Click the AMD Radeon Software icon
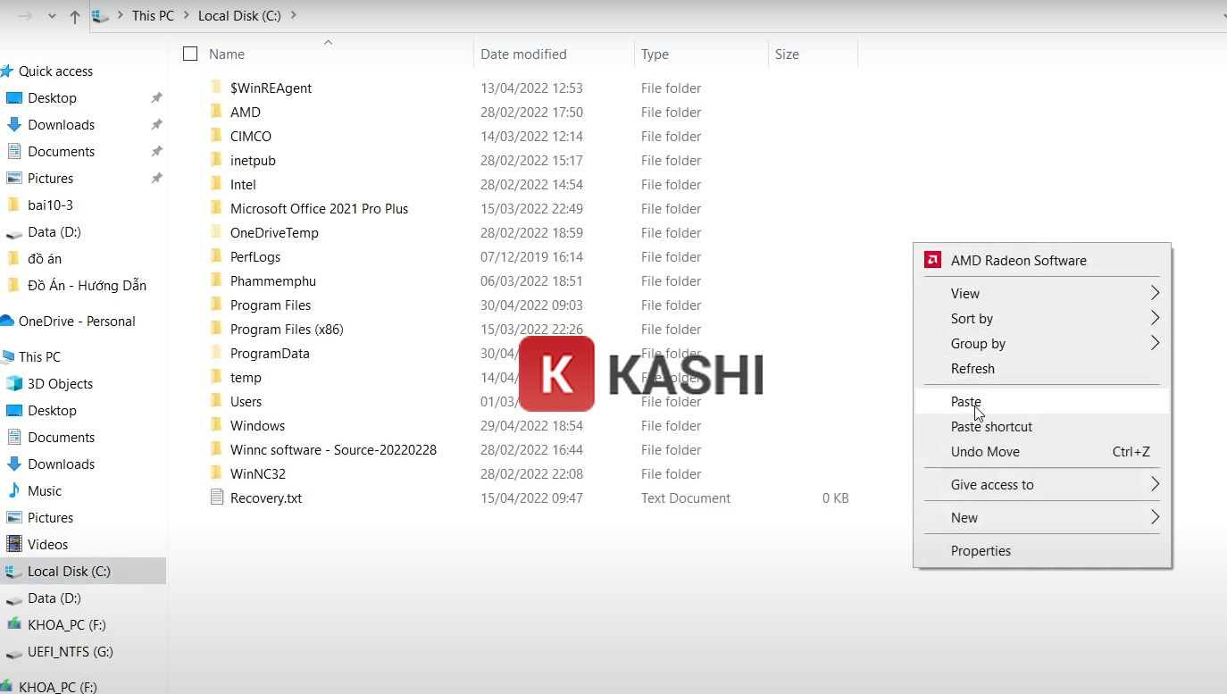The height and width of the screenshot is (694, 1227). (x=932, y=261)
